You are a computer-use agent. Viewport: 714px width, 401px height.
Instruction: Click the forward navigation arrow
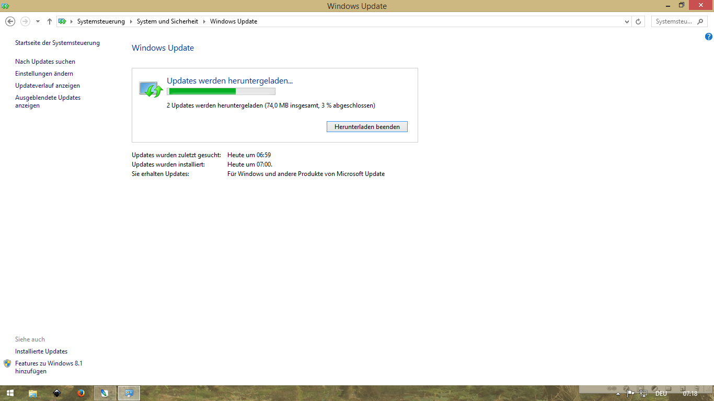[25, 21]
